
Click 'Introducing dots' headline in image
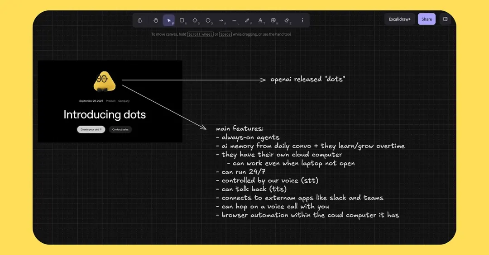(105, 114)
